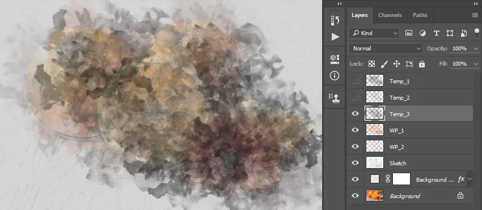The image size is (482, 210).
Task: Filter layers by type layers icon
Action: (436, 33)
